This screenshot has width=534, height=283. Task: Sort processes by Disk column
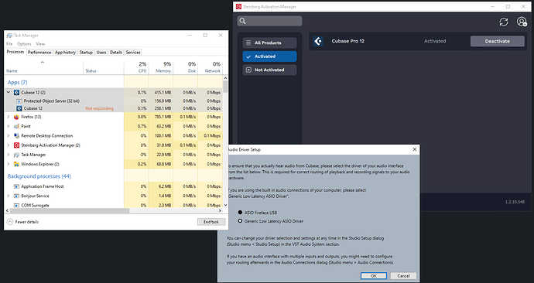pos(185,67)
